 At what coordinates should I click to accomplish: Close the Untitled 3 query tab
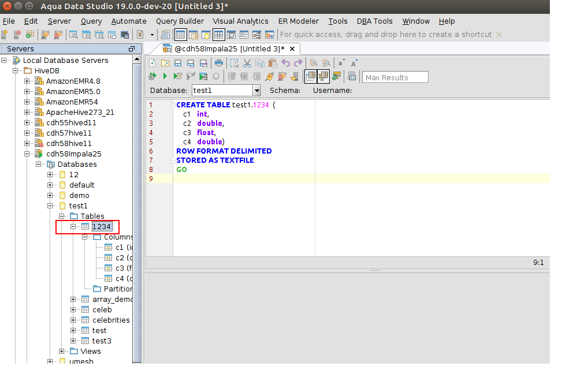tap(292, 48)
